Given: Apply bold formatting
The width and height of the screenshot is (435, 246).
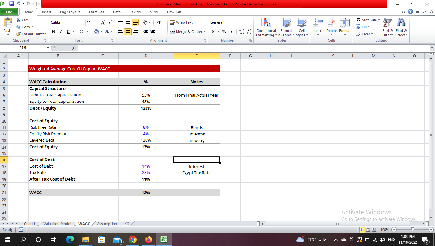Looking at the screenshot, I should point(53,32).
